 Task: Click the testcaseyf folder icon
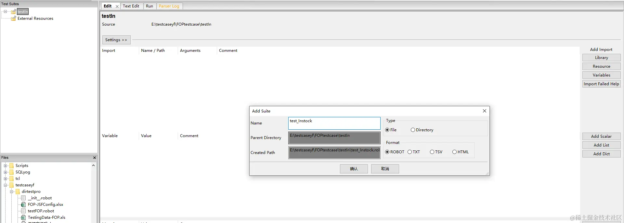point(12,185)
